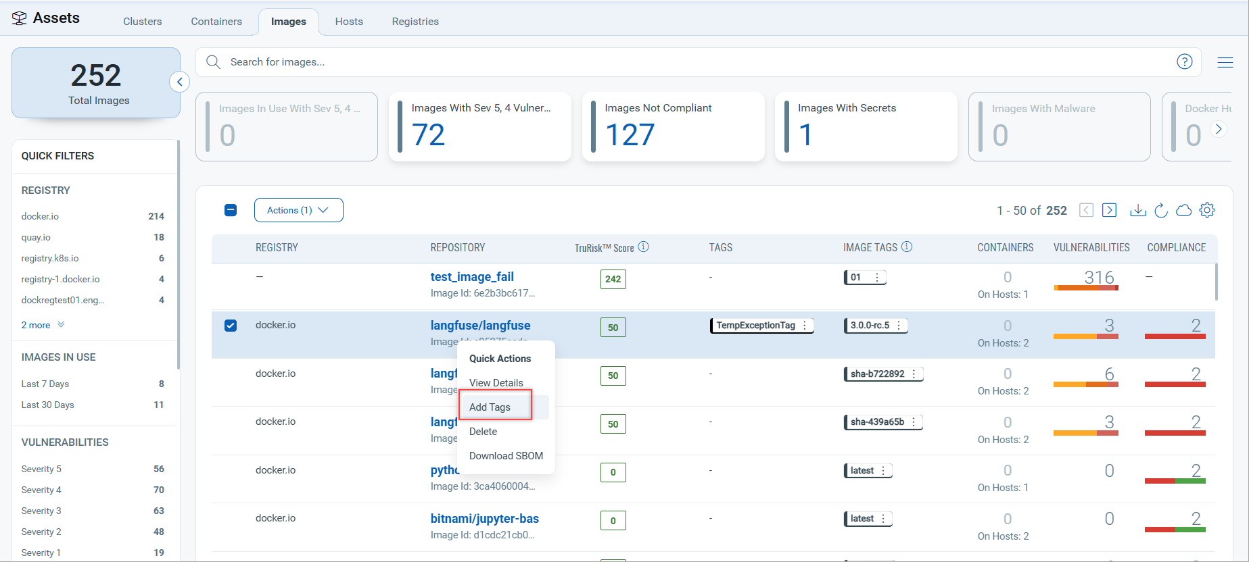The image size is (1249, 562).
Task: Open the help question mark icon
Action: (x=1184, y=61)
